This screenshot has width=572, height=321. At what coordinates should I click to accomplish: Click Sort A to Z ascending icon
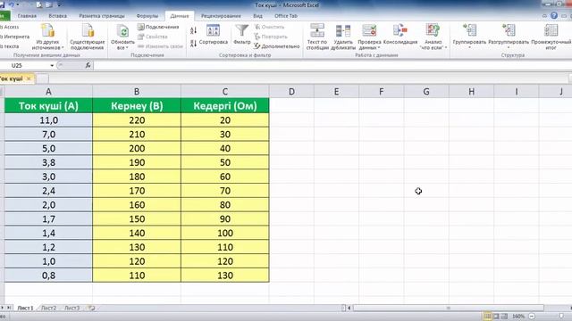pyautogui.click(x=193, y=30)
